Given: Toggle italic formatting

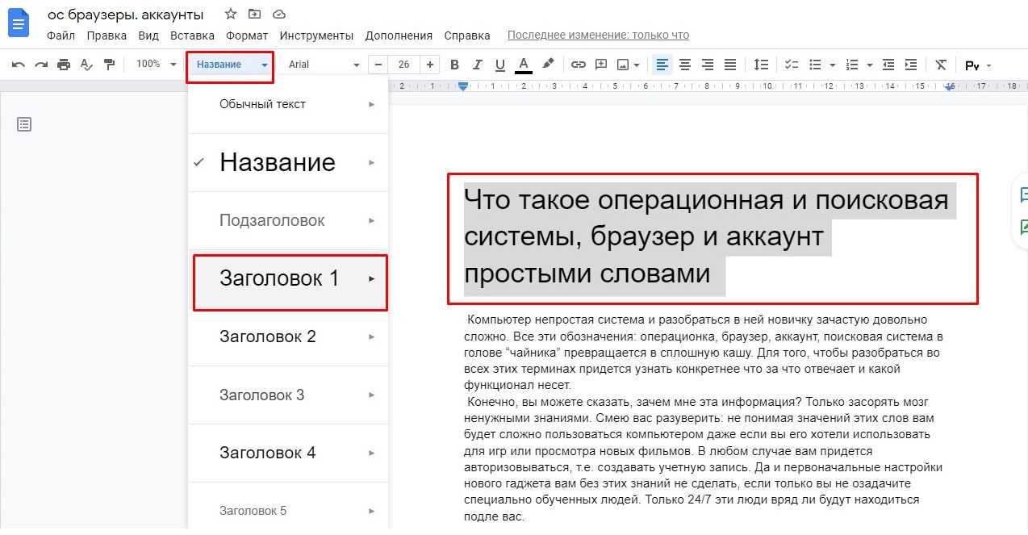Looking at the screenshot, I should click(x=477, y=65).
